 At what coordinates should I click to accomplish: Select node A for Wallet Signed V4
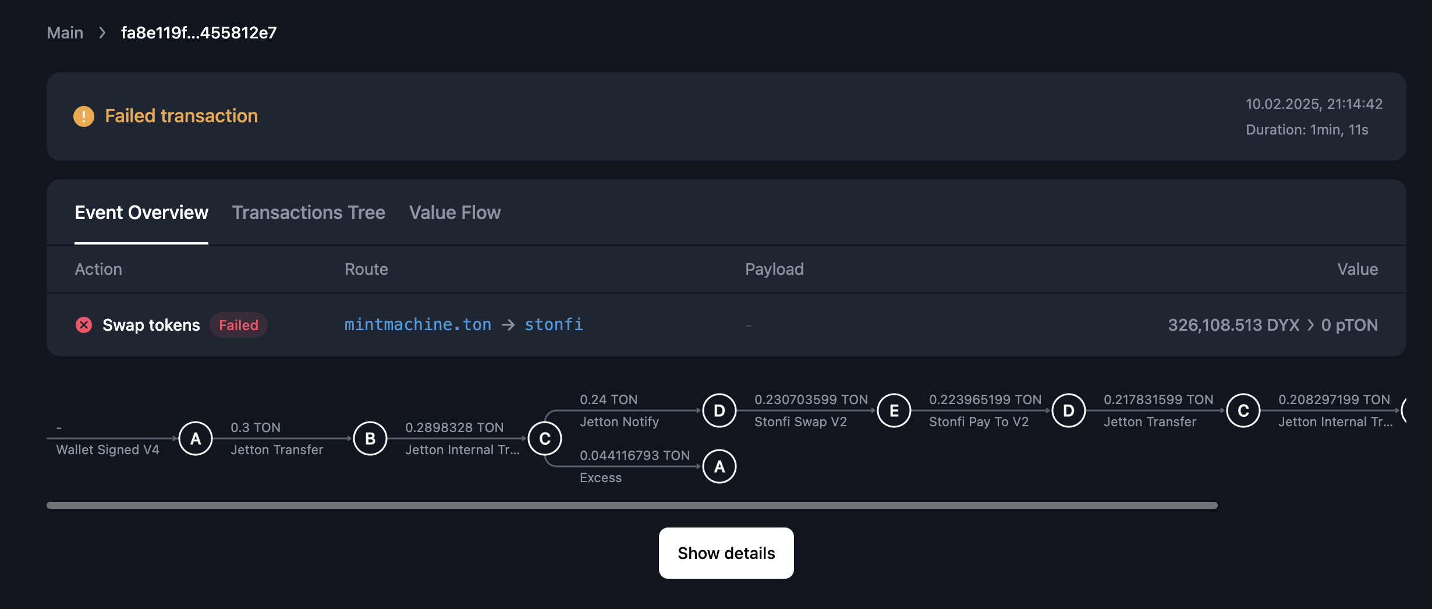(196, 438)
